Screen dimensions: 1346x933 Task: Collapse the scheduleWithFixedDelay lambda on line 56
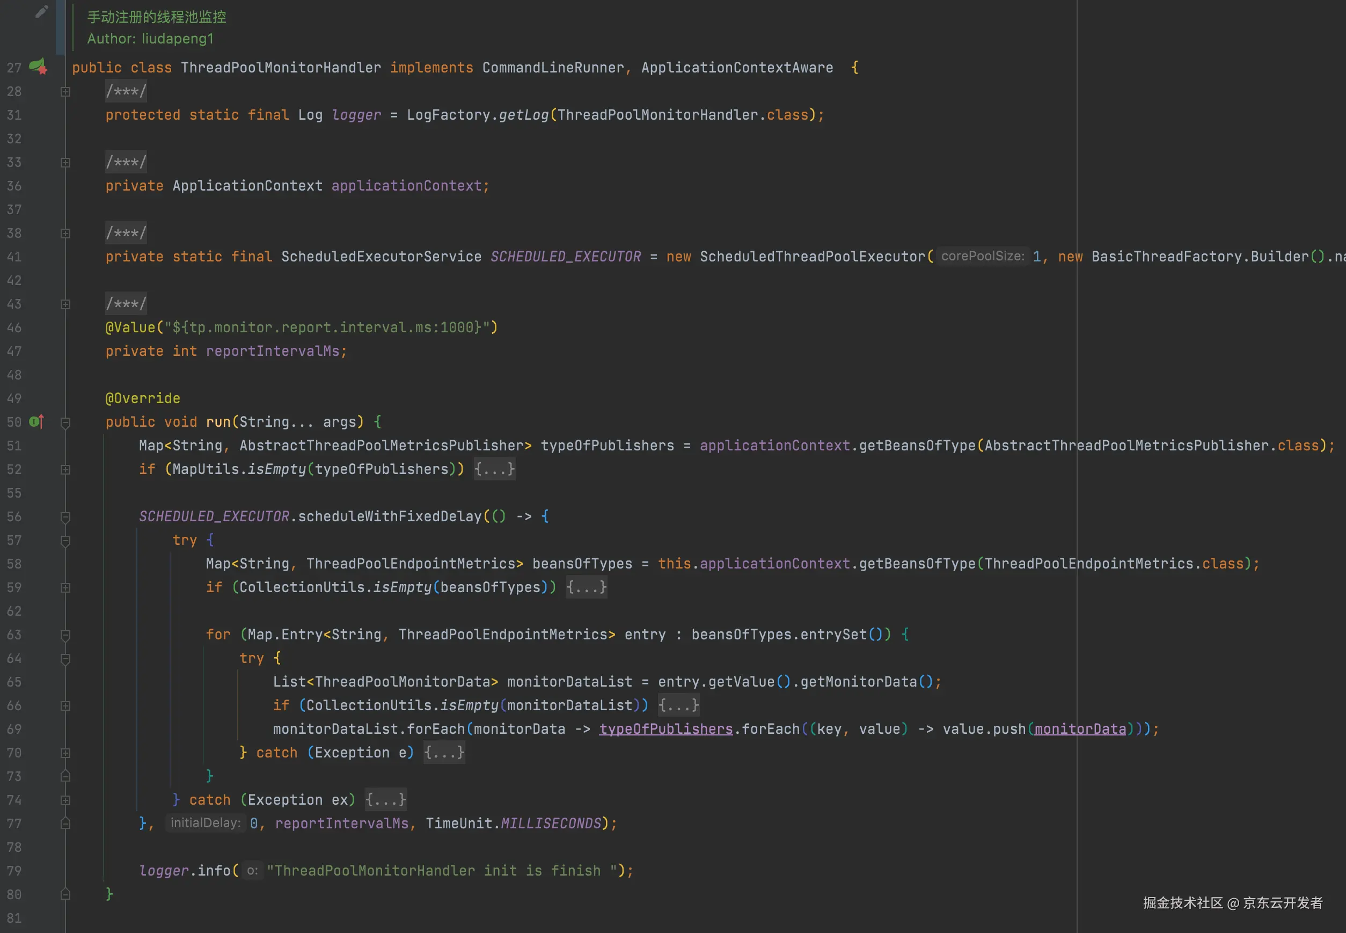pyautogui.click(x=65, y=517)
